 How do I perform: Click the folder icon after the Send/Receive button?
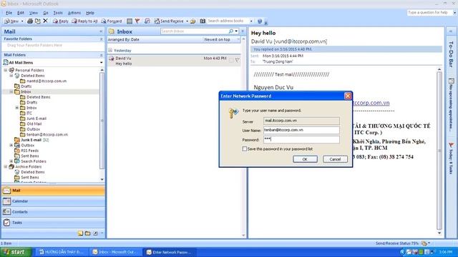coord(193,21)
